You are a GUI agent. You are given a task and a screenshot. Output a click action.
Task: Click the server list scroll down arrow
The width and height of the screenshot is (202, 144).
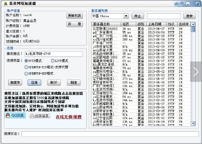pos(193,123)
